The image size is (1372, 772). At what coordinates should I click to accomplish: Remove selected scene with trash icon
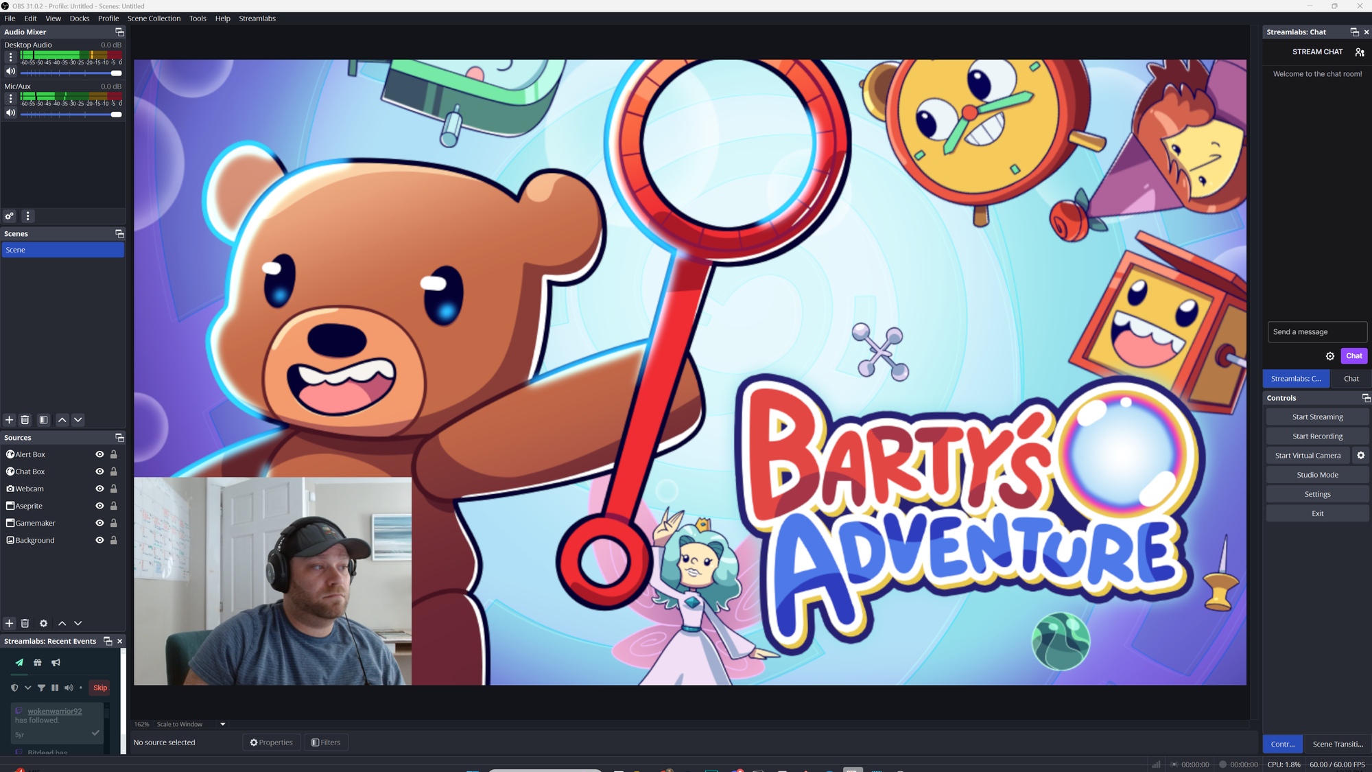pos(25,420)
